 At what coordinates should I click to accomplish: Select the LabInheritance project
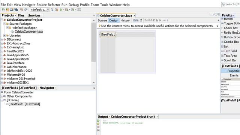(x=16, y=67)
